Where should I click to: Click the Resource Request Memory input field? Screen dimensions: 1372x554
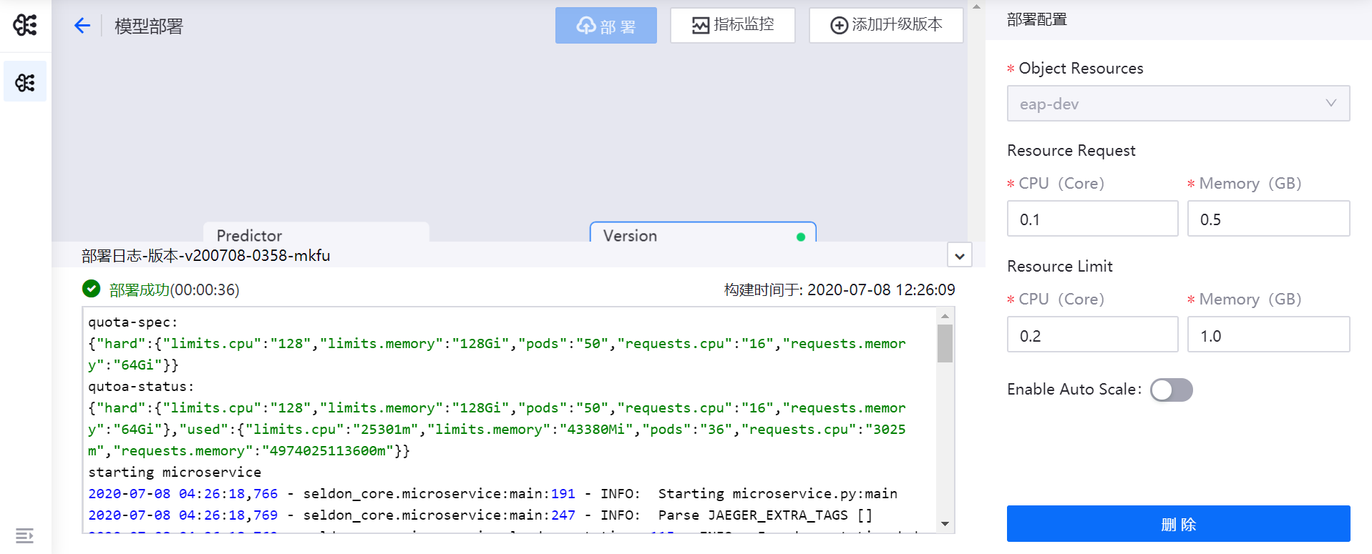coord(1268,219)
